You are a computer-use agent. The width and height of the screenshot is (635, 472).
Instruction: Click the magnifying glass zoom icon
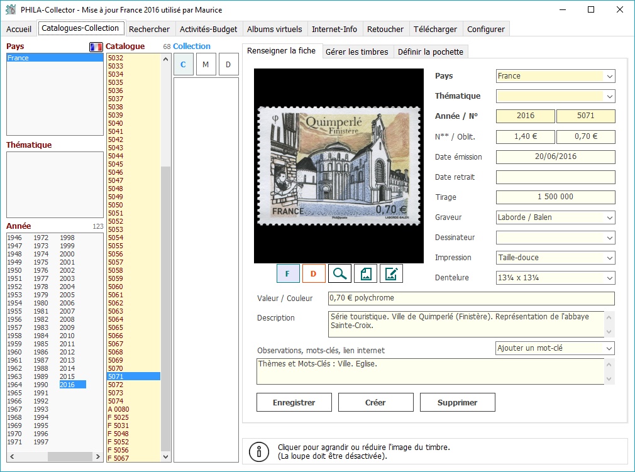click(x=340, y=273)
